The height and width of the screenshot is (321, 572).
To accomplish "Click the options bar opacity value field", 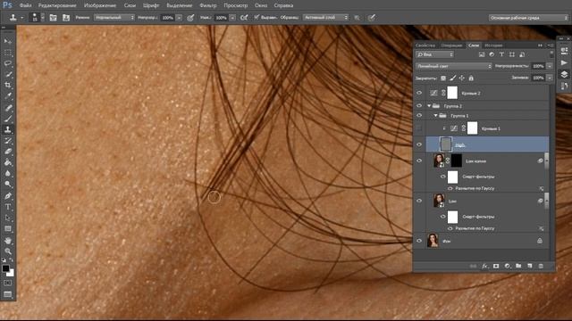I will tap(168, 18).
